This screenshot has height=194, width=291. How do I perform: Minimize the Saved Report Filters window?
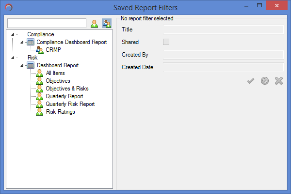pyautogui.click(x=246, y=7)
